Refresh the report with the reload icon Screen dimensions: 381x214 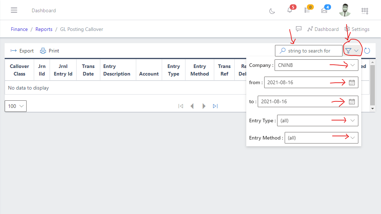tap(367, 50)
